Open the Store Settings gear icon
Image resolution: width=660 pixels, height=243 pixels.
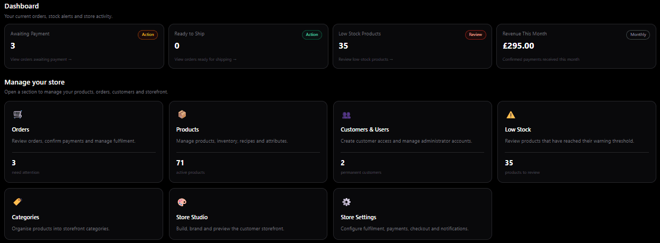pos(346,202)
